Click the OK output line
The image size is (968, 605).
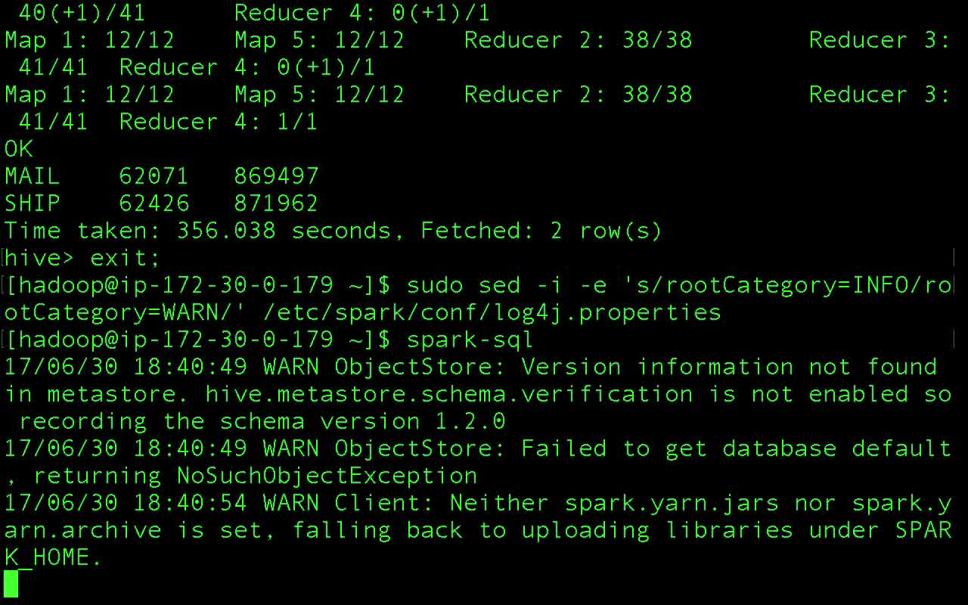pos(19,149)
